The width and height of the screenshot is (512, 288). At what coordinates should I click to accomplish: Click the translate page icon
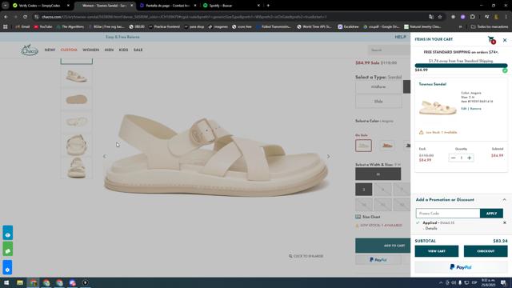click(x=431, y=17)
